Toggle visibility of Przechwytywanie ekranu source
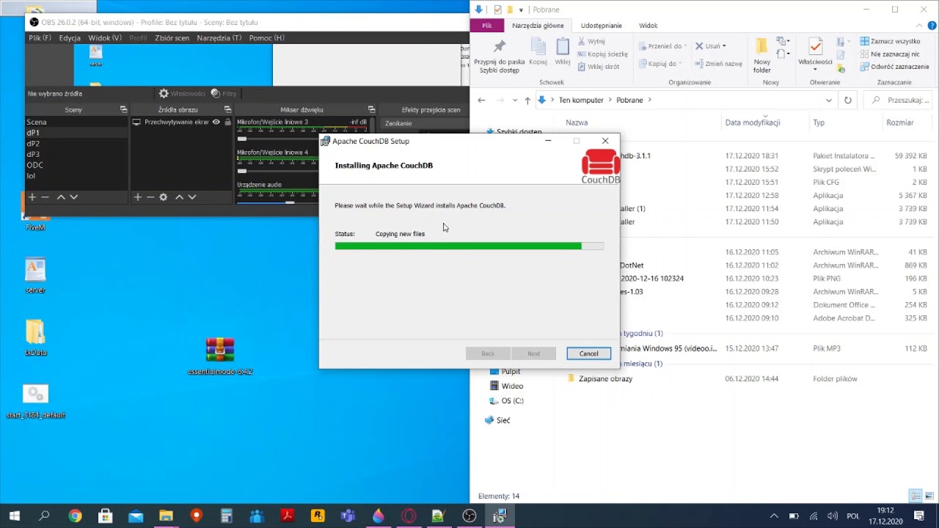 pyautogui.click(x=216, y=122)
